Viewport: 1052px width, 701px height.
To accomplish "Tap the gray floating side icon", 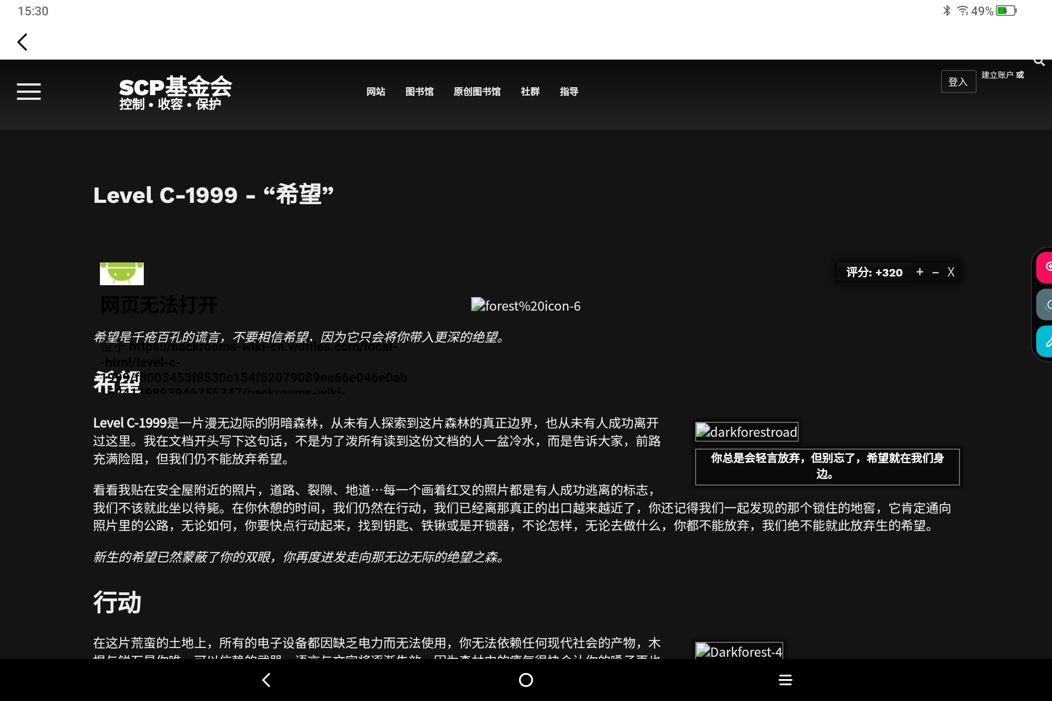I will (1045, 305).
